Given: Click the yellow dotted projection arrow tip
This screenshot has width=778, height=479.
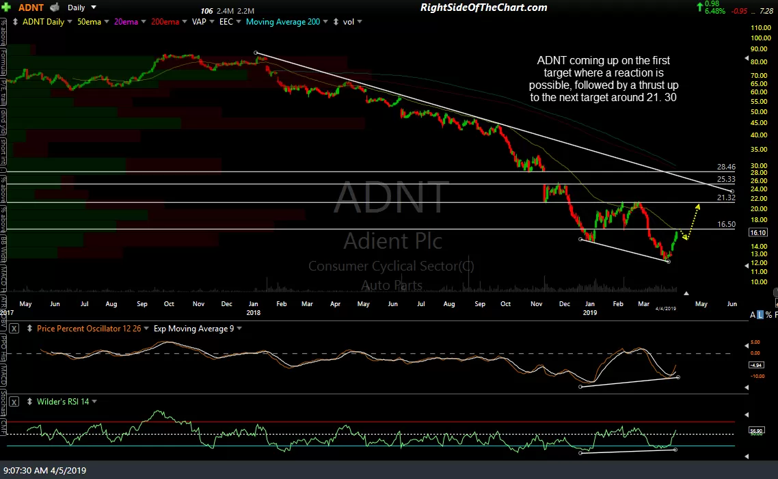Looking at the screenshot, I should pyautogui.click(x=697, y=206).
